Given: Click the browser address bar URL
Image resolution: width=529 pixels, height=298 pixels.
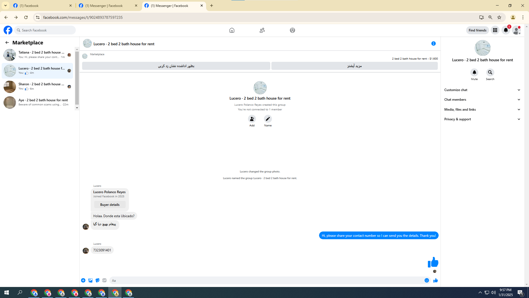Looking at the screenshot, I should 83,17.
